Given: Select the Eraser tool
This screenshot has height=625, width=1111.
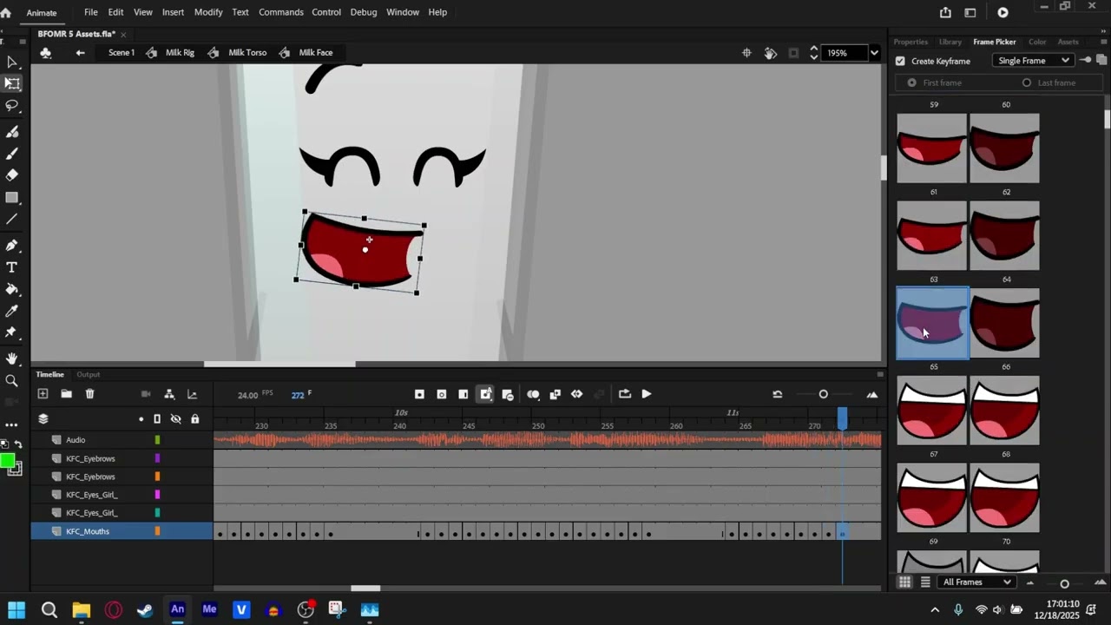Looking at the screenshot, I should pos(12,175).
